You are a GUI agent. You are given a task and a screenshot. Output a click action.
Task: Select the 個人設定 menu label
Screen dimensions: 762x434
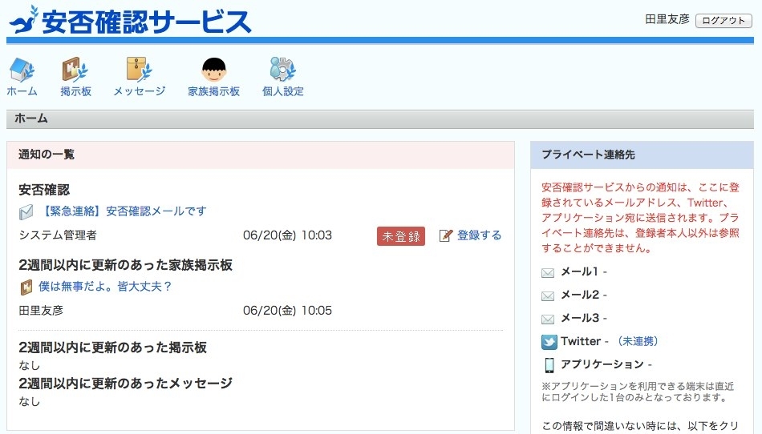(283, 91)
